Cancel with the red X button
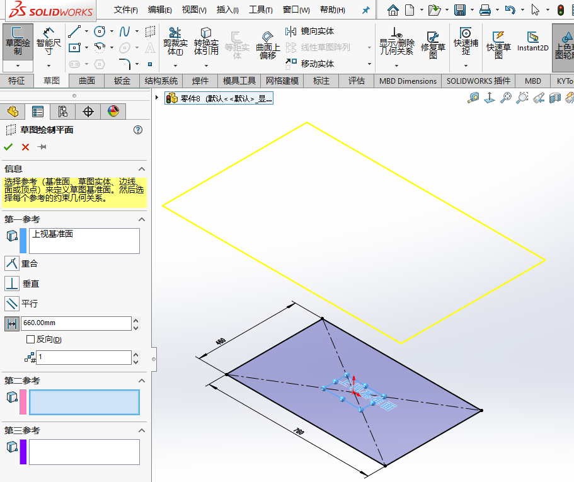Viewport: 574px width, 482px height. pyautogui.click(x=25, y=147)
